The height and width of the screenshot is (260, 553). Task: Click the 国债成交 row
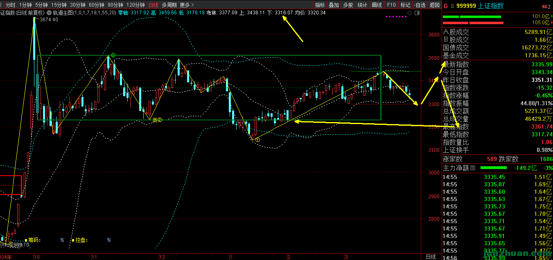click(x=497, y=47)
